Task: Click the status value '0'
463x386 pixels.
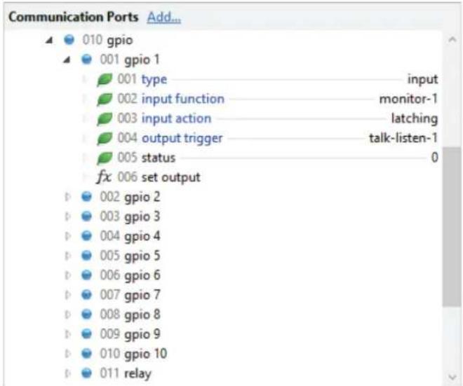Action: tap(434, 158)
